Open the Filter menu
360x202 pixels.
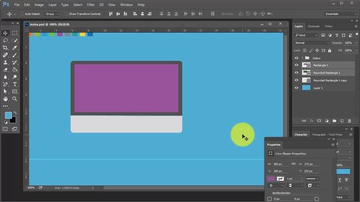click(x=91, y=4)
